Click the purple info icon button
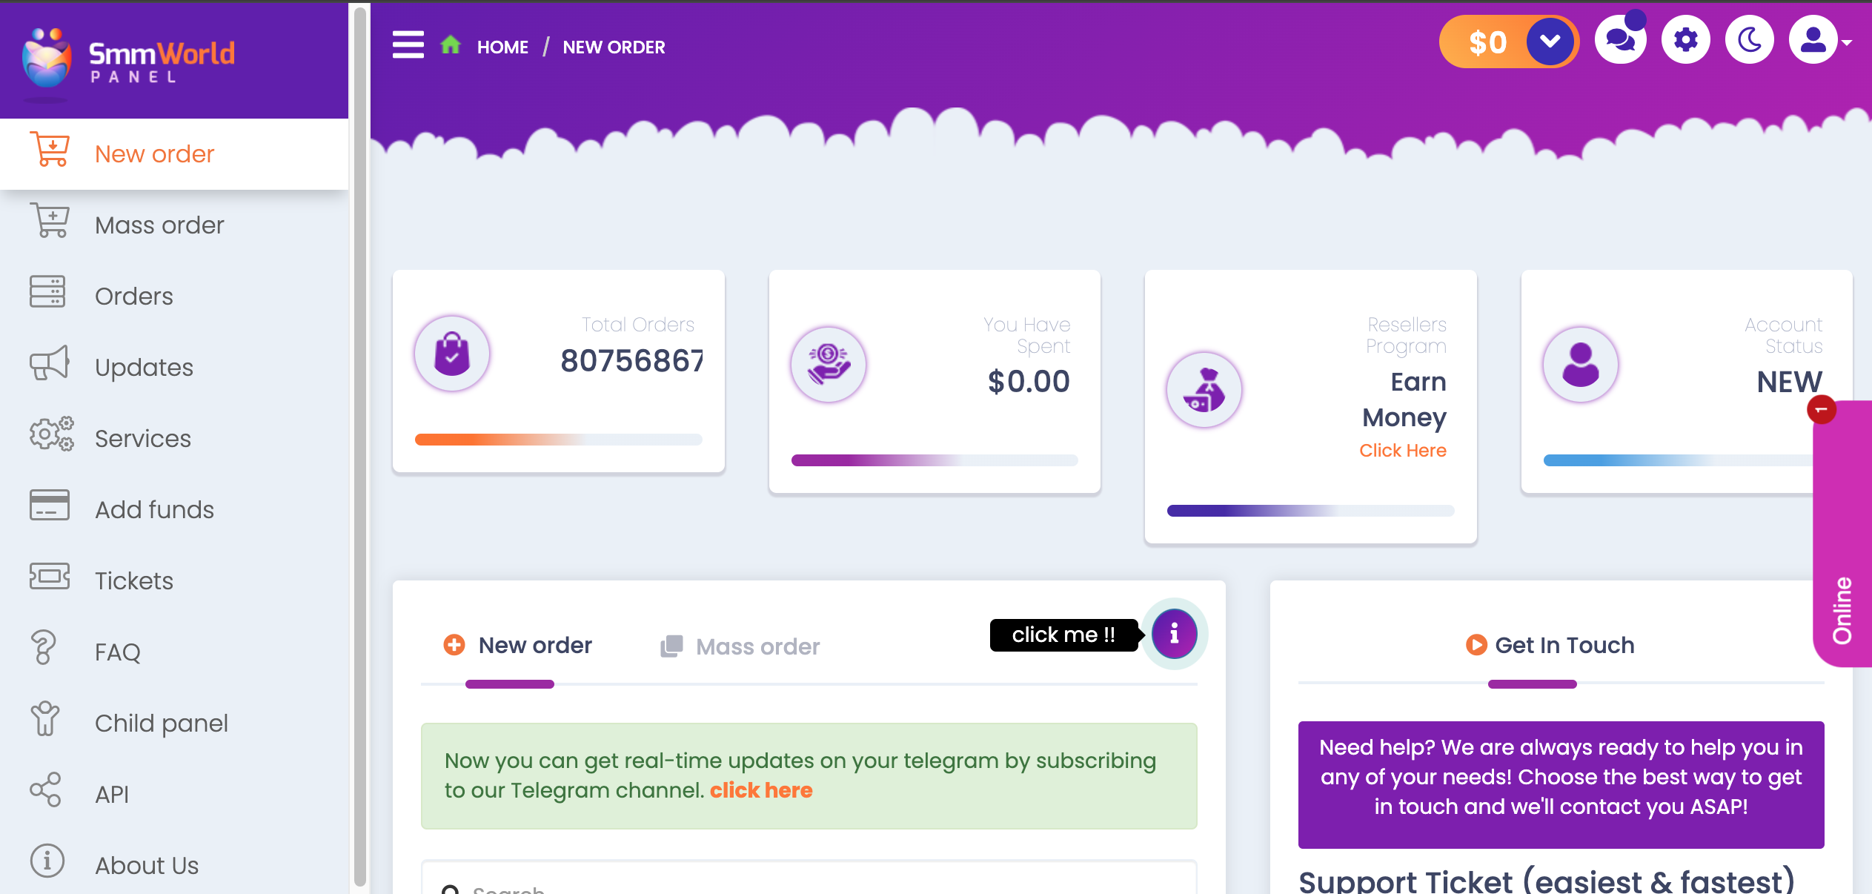Image resolution: width=1872 pixels, height=894 pixels. [x=1174, y=634]
